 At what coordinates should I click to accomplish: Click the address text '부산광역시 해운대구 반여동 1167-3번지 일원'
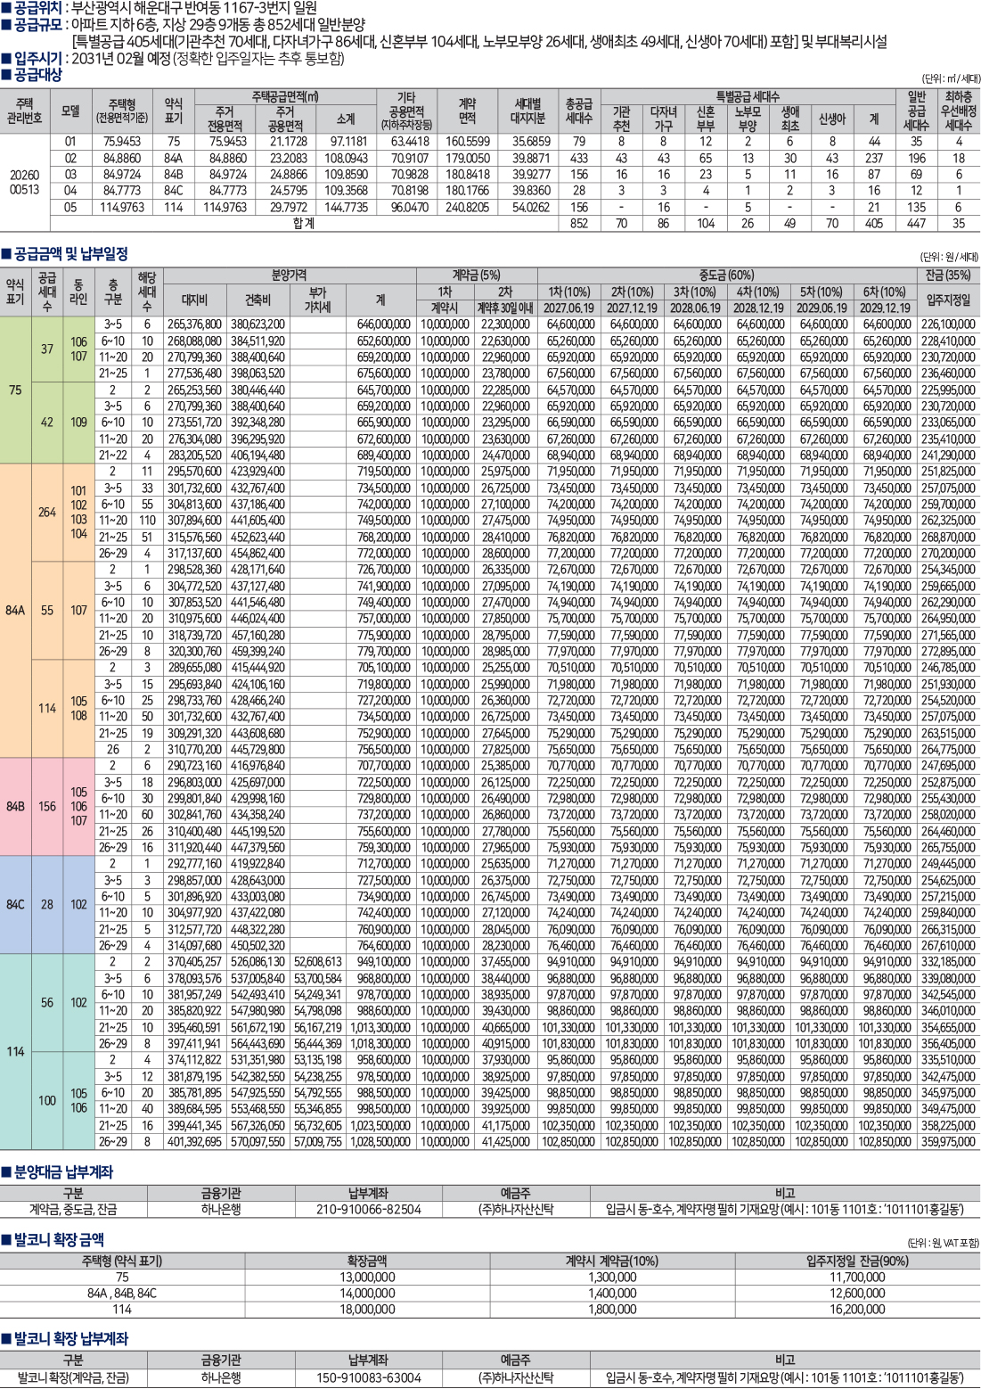(194, 8)
